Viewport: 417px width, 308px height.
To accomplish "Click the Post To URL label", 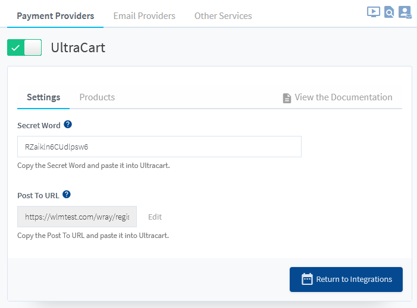I will coord(38,195).
